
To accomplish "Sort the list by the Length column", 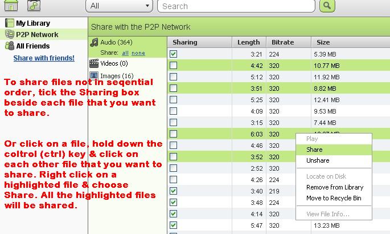I will (248, 42).
